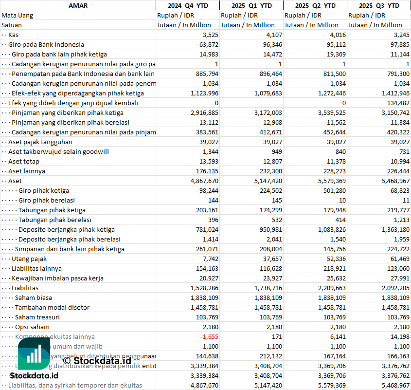The image size is (411, 390).
Task: Click value 10,994 in Aset tetap row
Action: coord(400,162)
